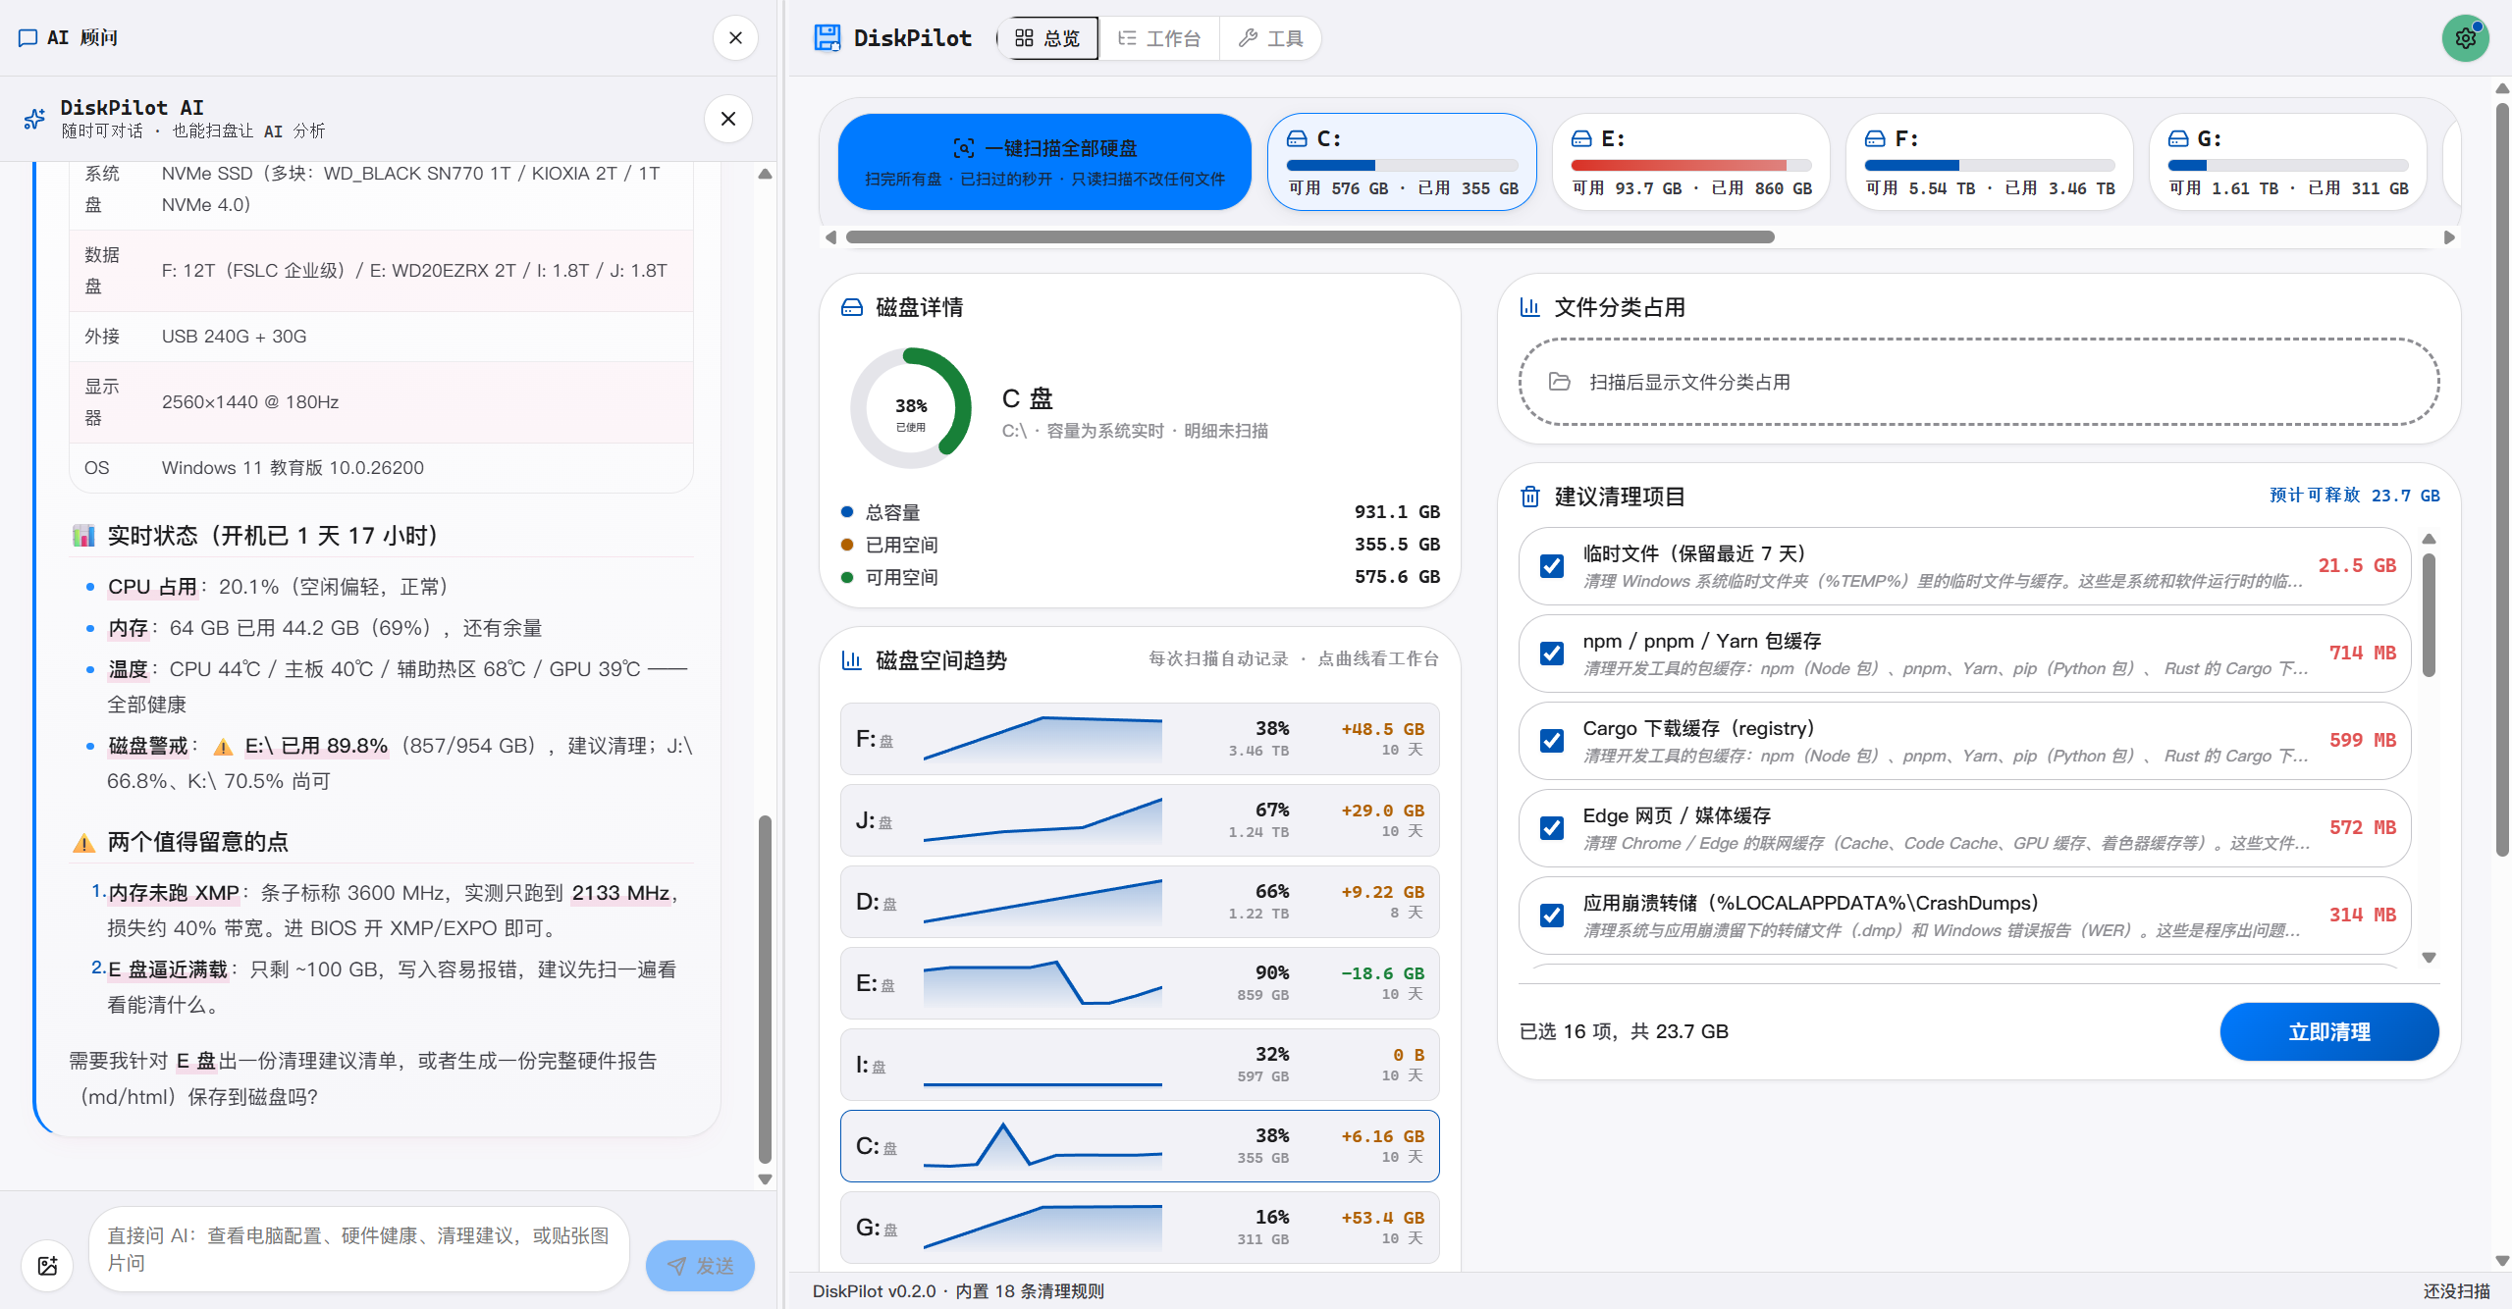Click the settings gear icon at top right

tap(2465, 38)
